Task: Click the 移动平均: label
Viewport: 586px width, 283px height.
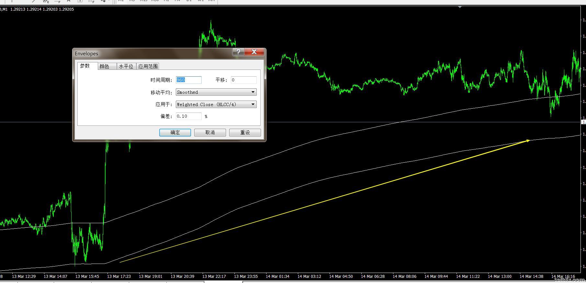Action: (161, 93)
